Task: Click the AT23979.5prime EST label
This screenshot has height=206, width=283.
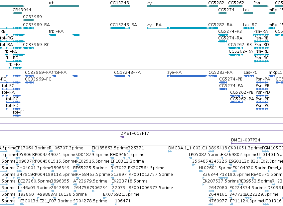Action: 90,181
